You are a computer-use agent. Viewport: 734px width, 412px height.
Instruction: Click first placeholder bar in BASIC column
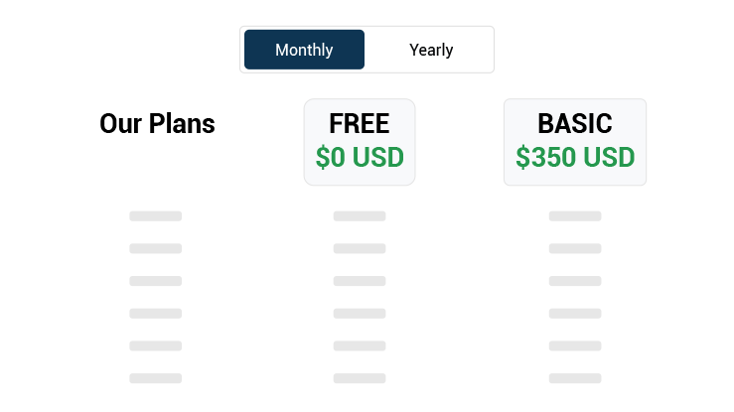(575, 216)
